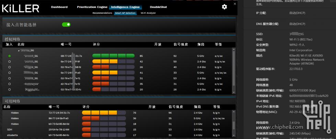336x139 pixels.
Task: Pick the radio for network scoring 31
Action: (x=9, y=78)
